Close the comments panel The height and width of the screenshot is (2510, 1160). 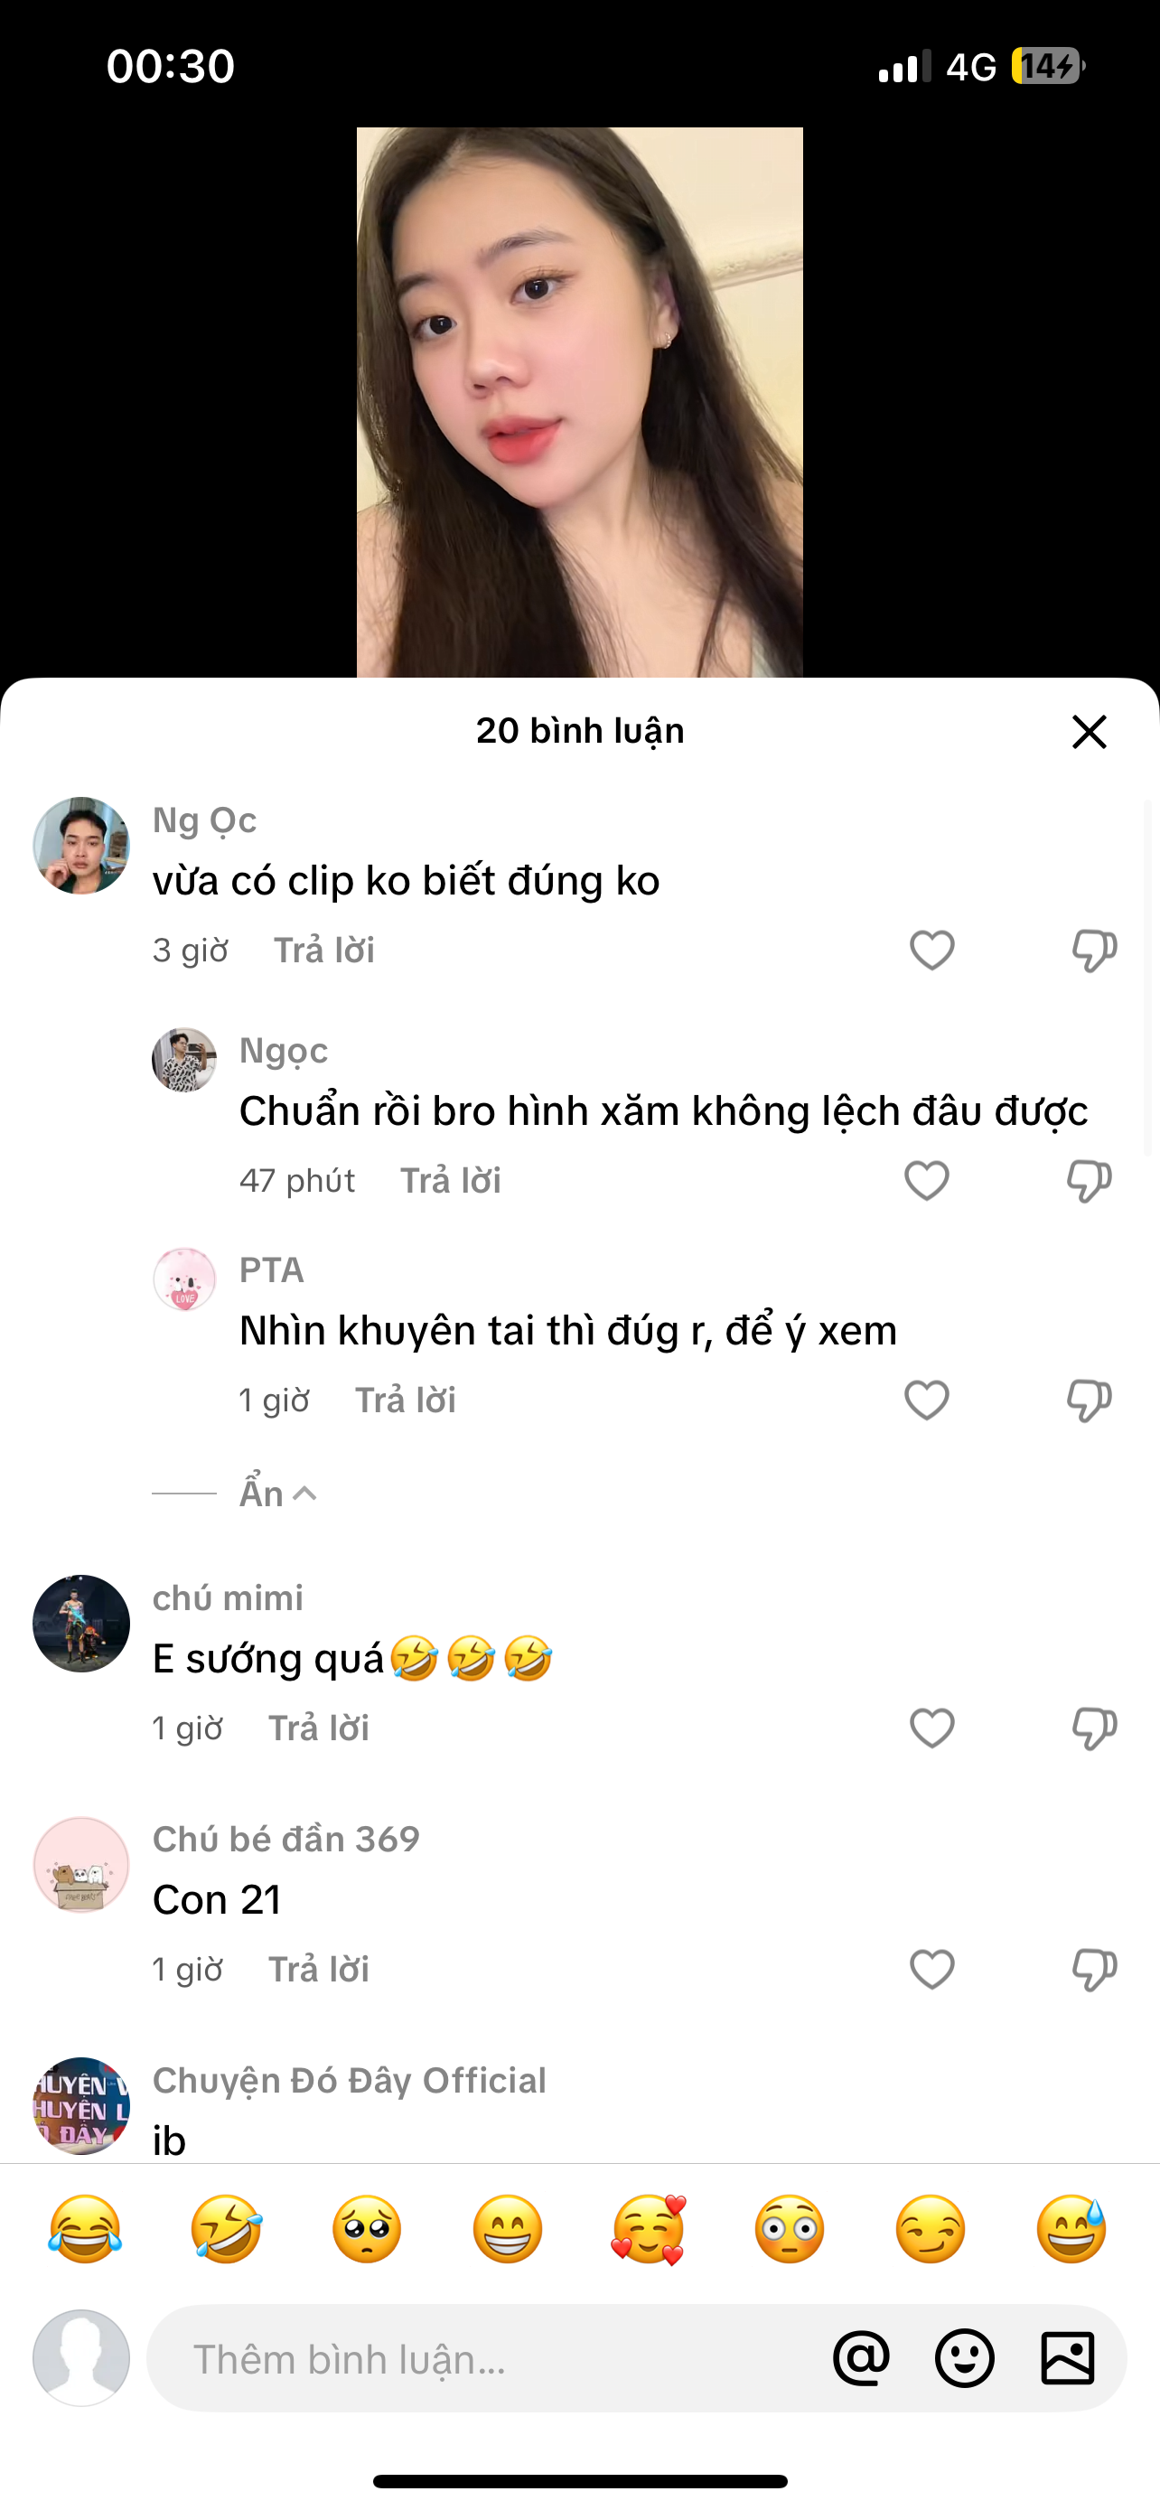click(x=1089, y=731)
